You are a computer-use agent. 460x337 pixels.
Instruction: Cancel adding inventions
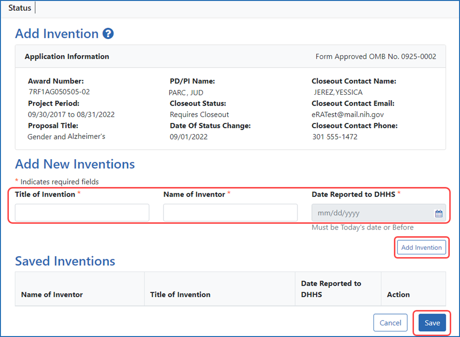(390, 322)
